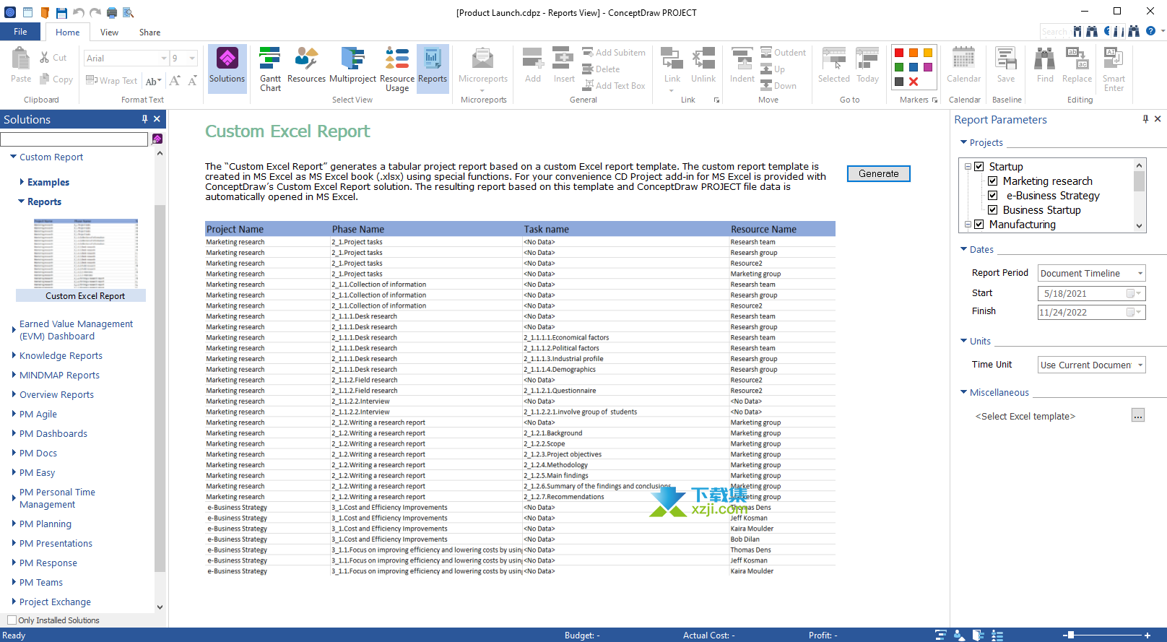The image size is (1167, 642).
Task: Select the Reports view button
Action: click(x=433, y=69)
